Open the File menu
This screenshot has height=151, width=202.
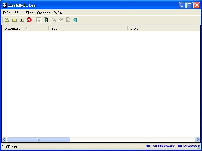click(7, 13)
